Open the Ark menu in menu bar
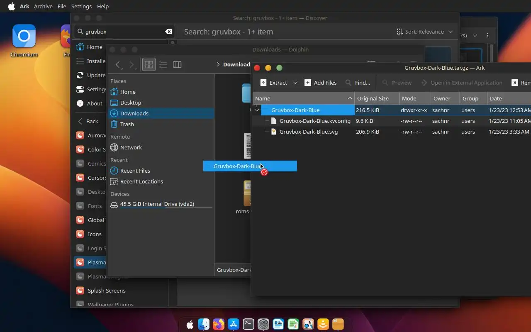This screenshot has height=332, width=531. pyautogui.click(x=24, y=6)
